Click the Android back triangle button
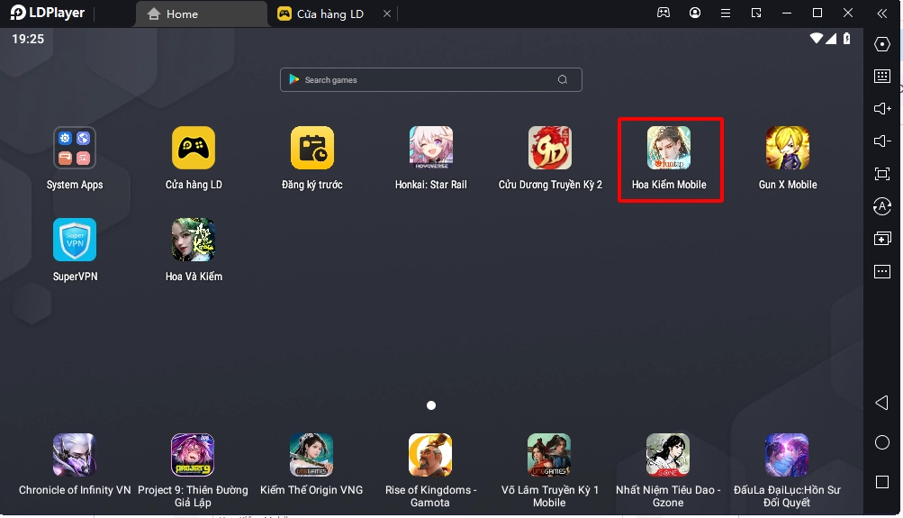This screenshot has width=903, height=518. pyautogui.click(x=881, y=403)
